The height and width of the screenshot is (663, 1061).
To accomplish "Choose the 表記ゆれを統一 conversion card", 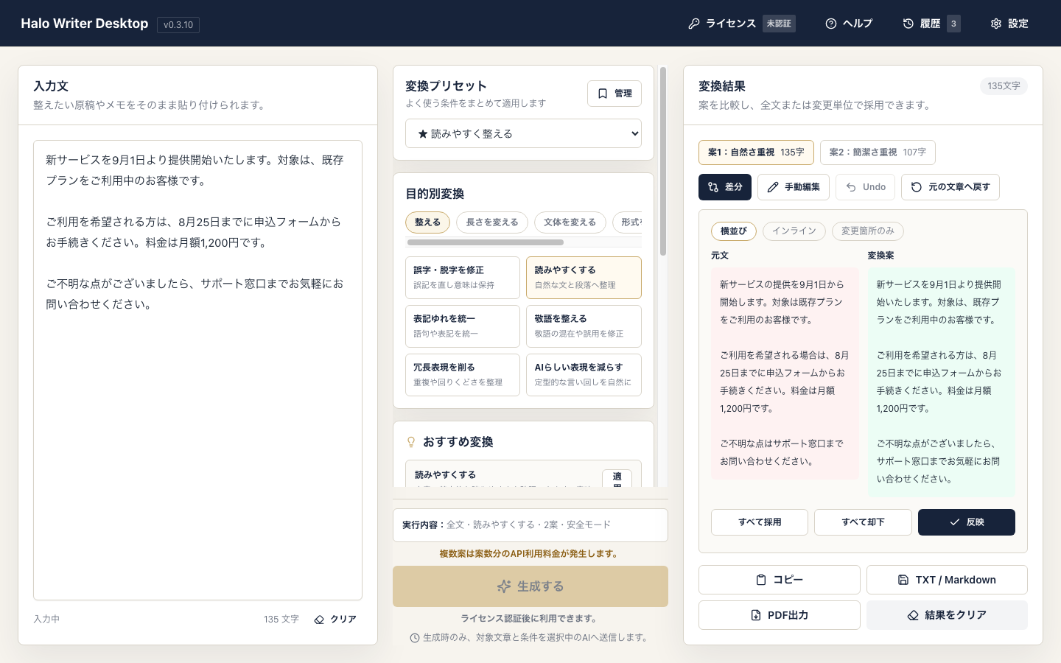I will 463,326.
